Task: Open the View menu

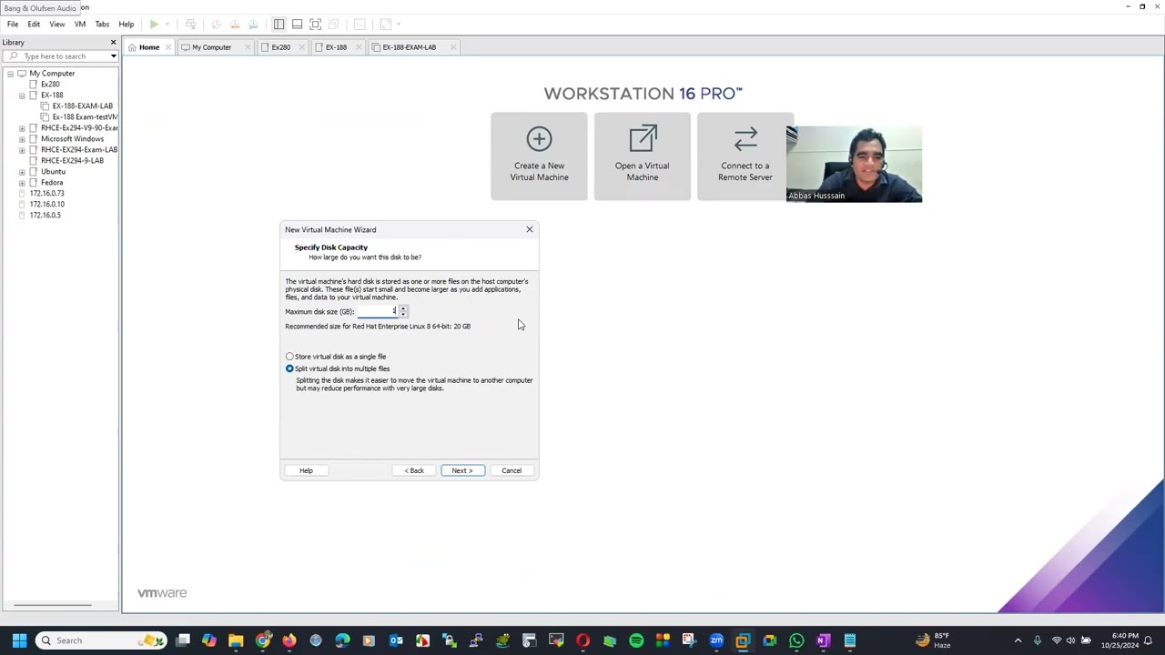Action: [56, 25]
